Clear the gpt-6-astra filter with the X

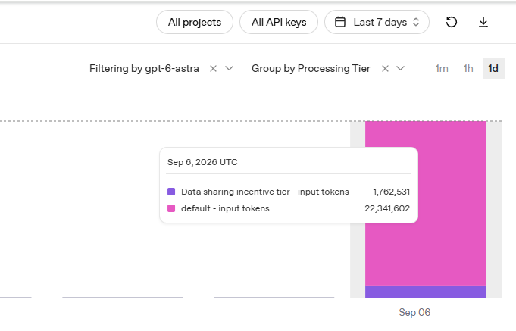pyautogui.click(x=213, y=68)
